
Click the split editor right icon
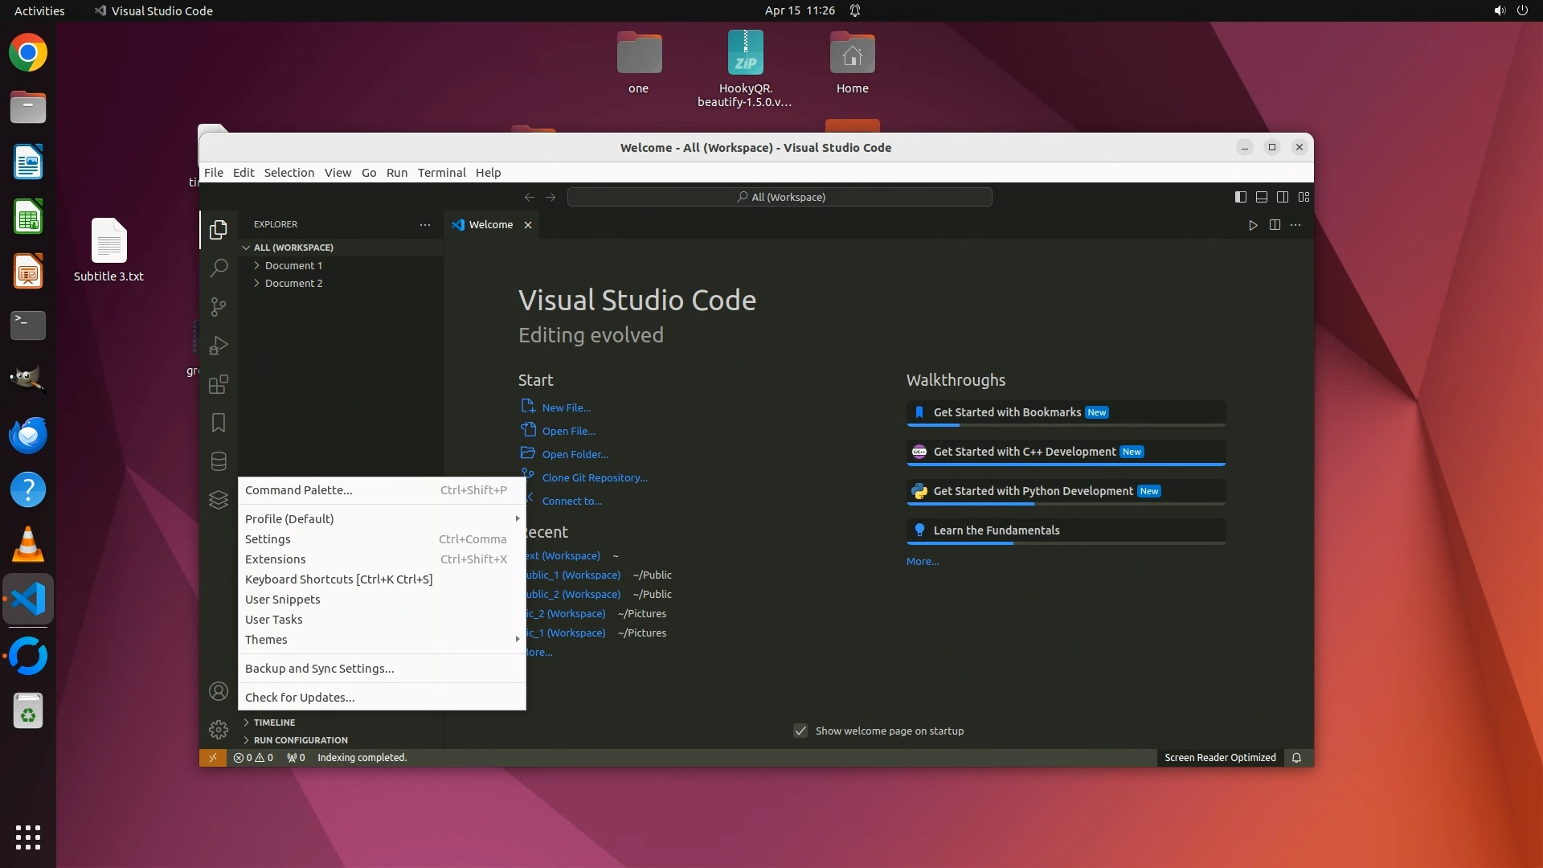tap(1275, 225)
